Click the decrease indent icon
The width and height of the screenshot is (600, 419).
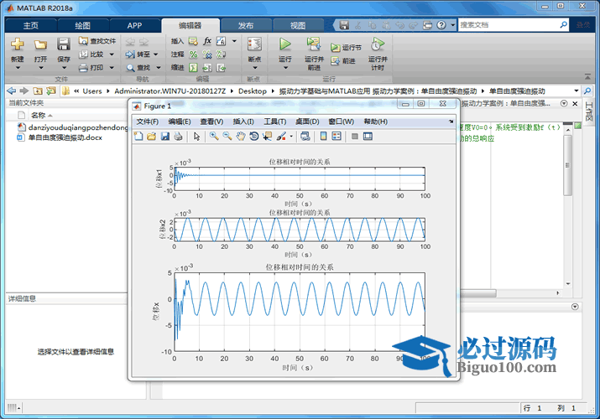coord(221,68)
